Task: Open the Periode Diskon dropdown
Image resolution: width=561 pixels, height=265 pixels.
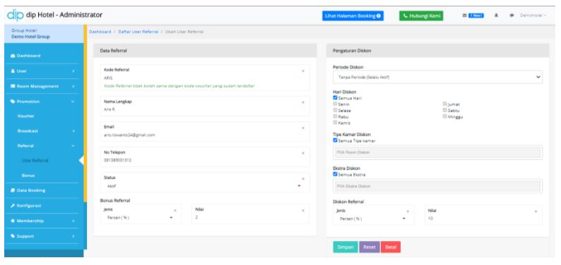Action: click(x=437, y=77)
